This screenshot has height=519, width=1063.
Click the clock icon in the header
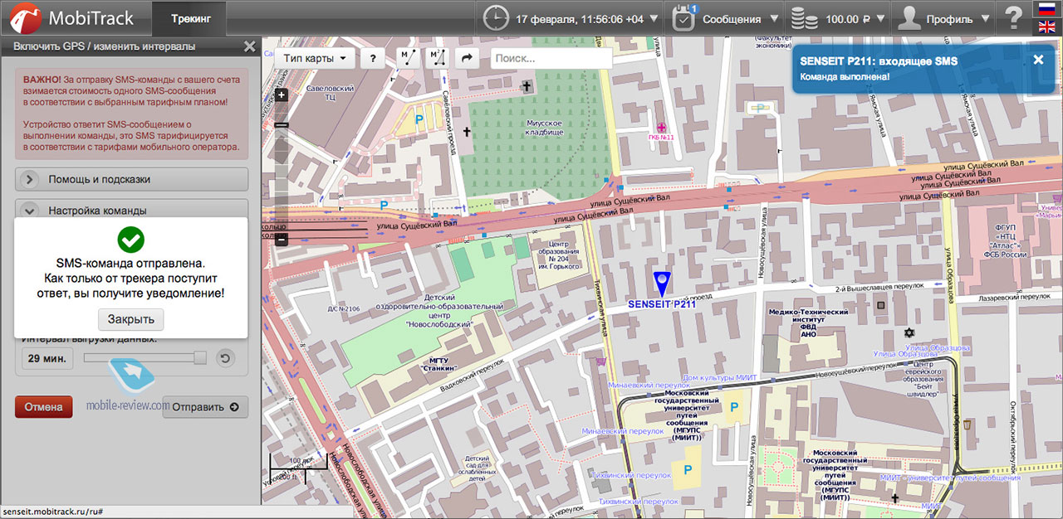496,18
